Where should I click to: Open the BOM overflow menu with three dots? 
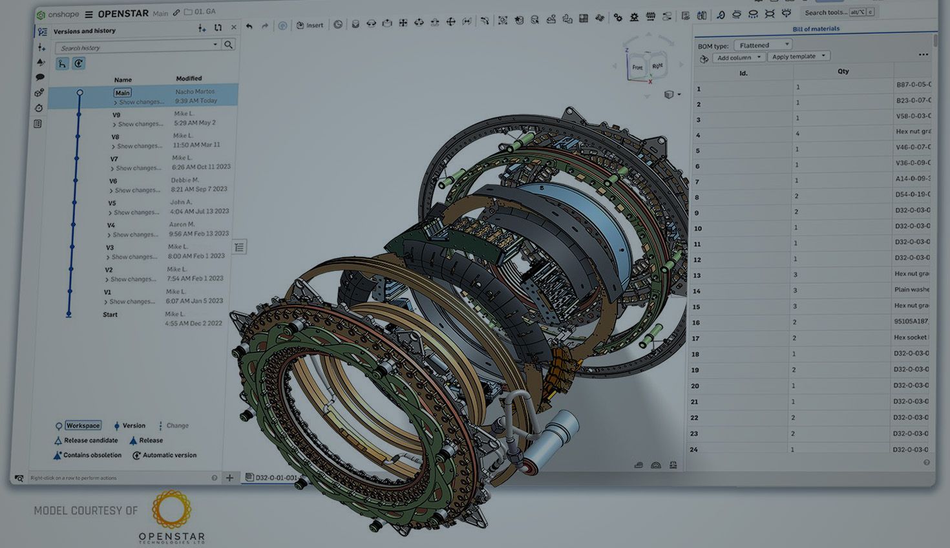[x=924, y=54]
